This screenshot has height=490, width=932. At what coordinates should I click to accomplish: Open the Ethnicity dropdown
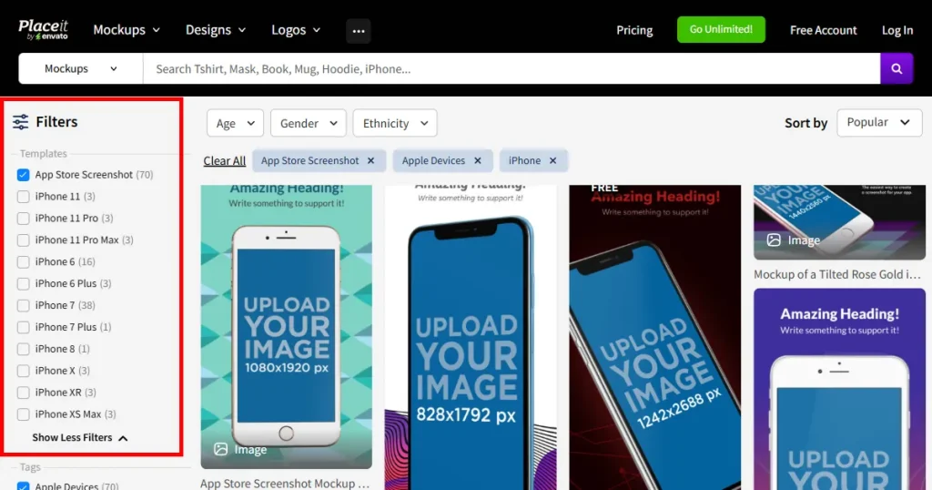[395, 123]
